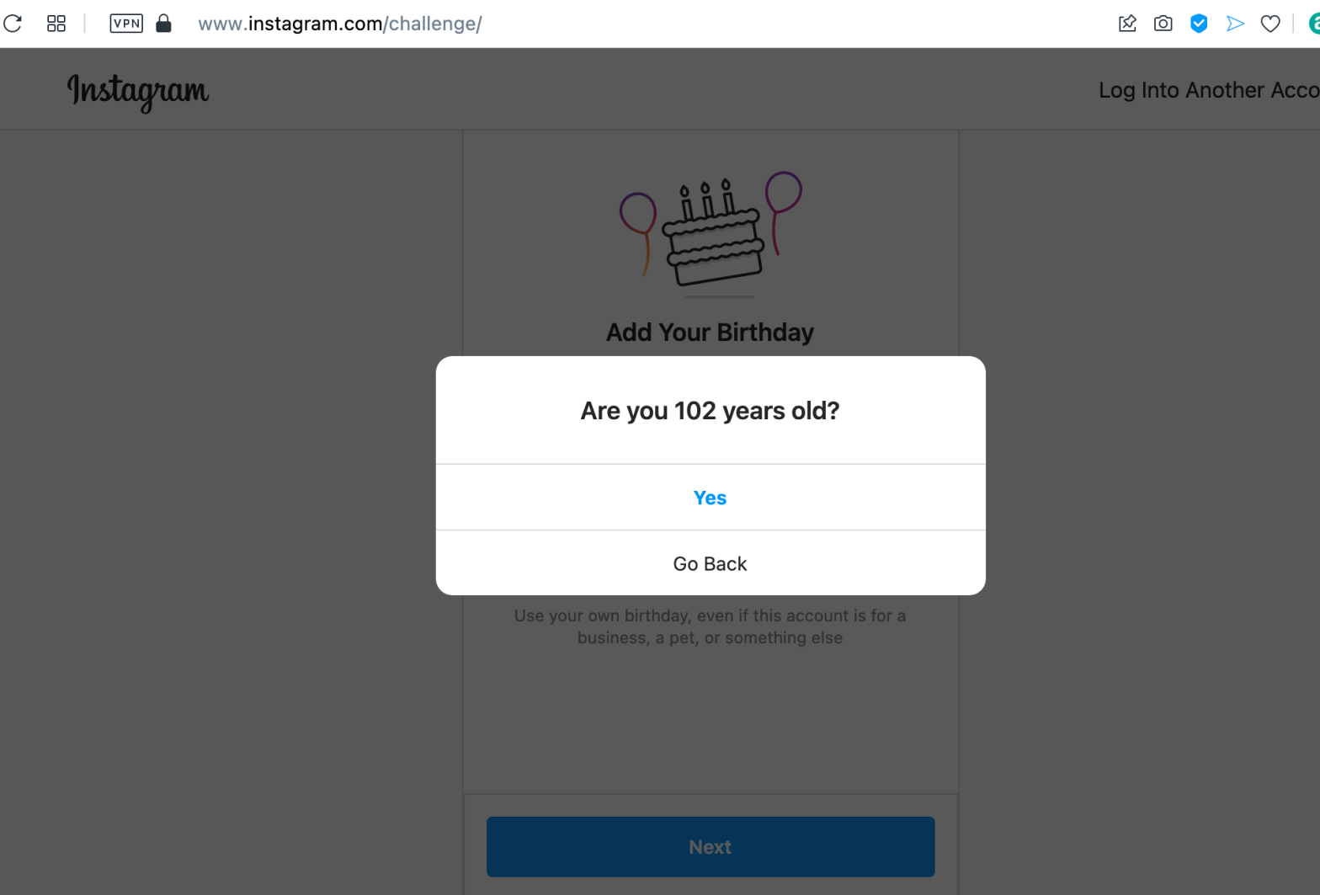The image size is (1320, 895).
Task: Click the instagram.com/challenge address field
Action: (340, 24)
